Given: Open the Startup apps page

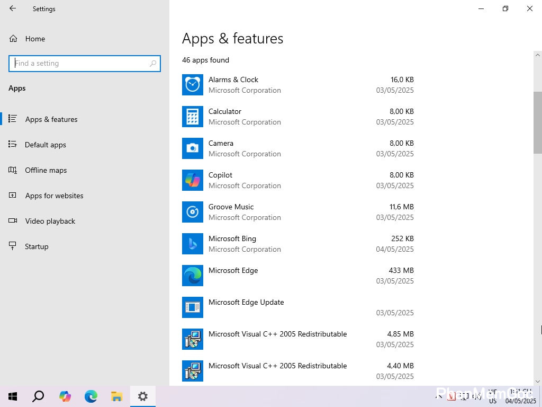Looking at the screenshot, I should (37, 246).
